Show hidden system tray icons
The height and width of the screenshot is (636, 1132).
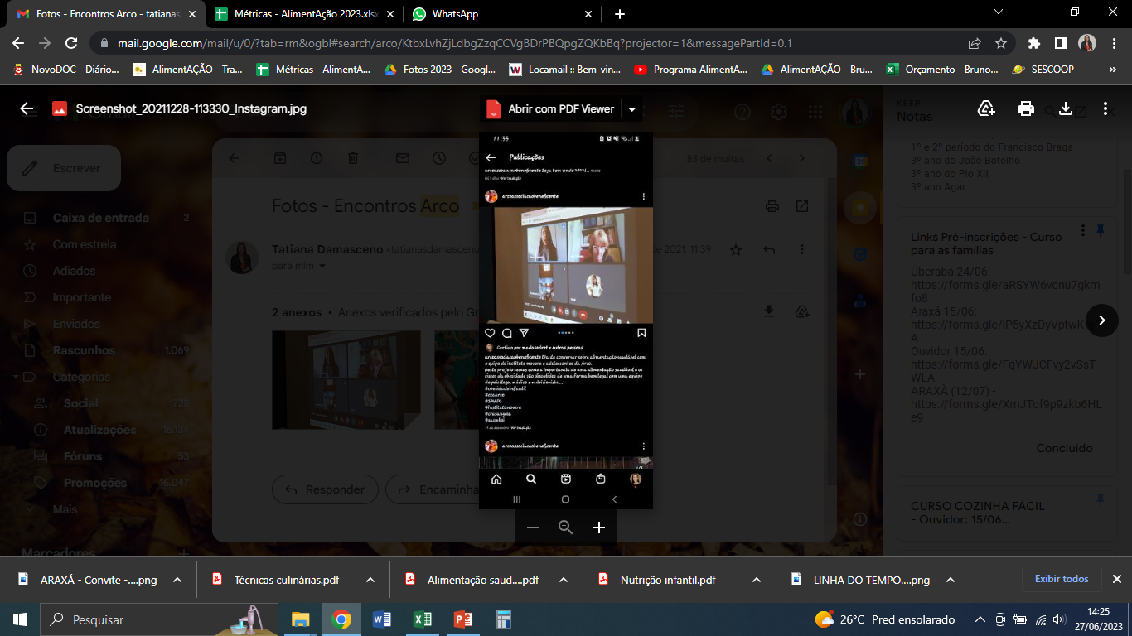pos(980,619)
